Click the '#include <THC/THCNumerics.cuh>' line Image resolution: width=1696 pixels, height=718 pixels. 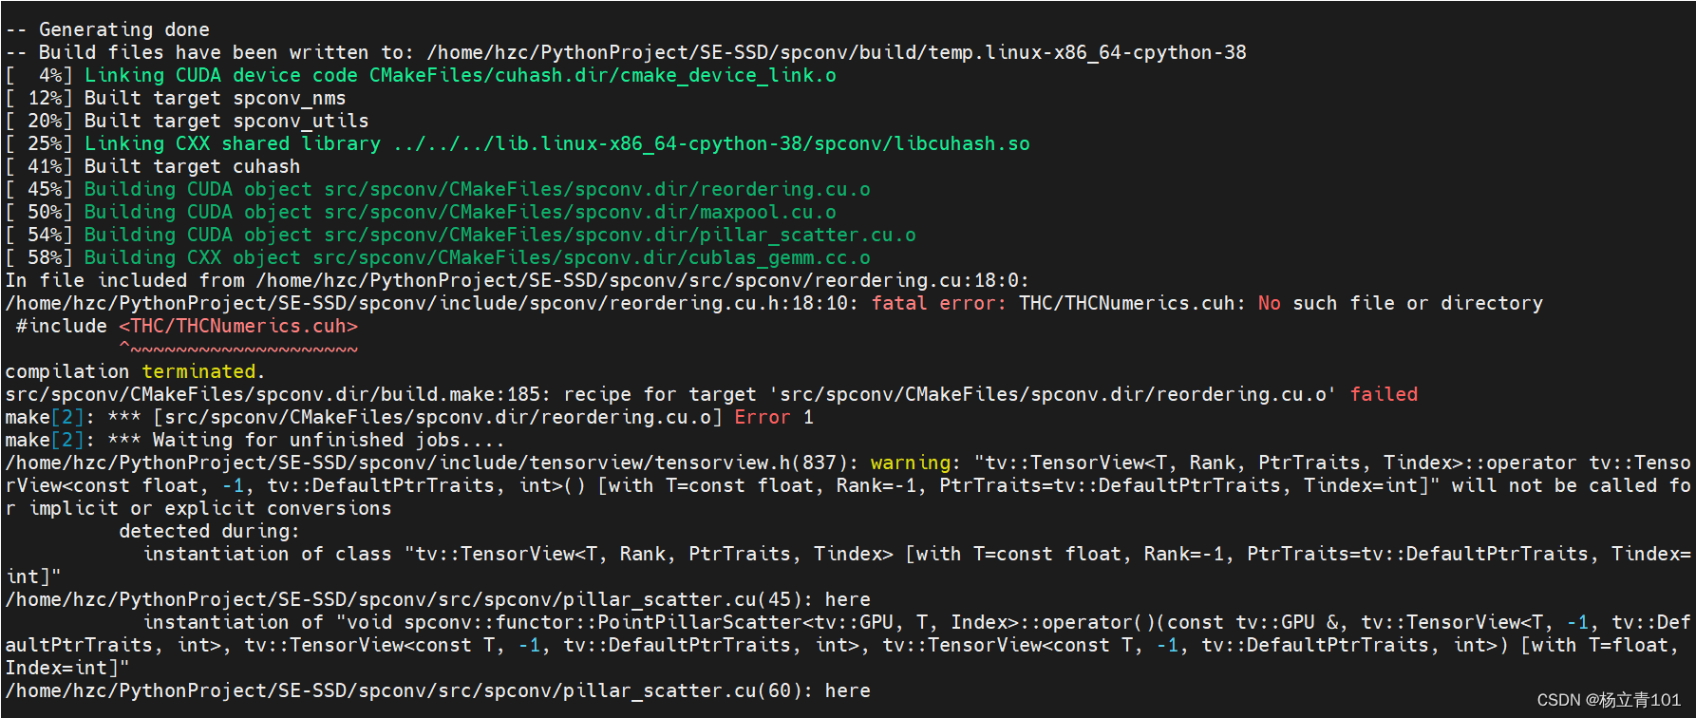tap(187, 326)
